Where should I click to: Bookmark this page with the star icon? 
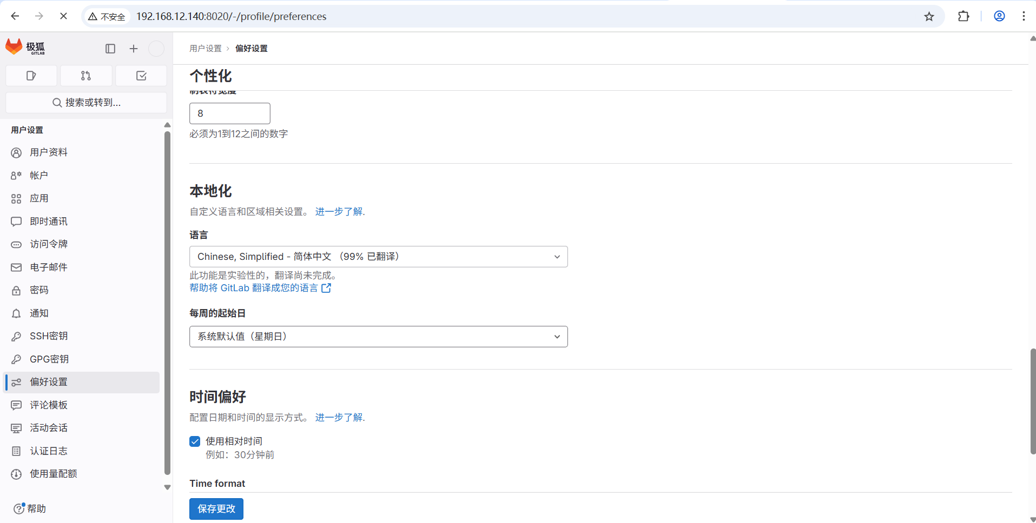click(929, 16)
